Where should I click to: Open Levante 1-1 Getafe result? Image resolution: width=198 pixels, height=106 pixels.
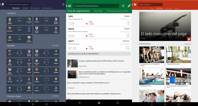pyautogui.click(x=46, y=89)
